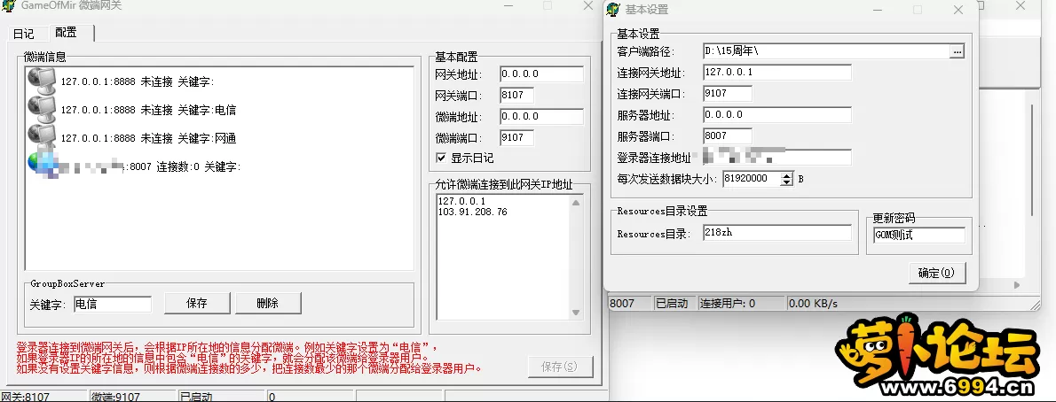
Task: Click 保存 button in GroupBoxServer
Action: (197, 303)
